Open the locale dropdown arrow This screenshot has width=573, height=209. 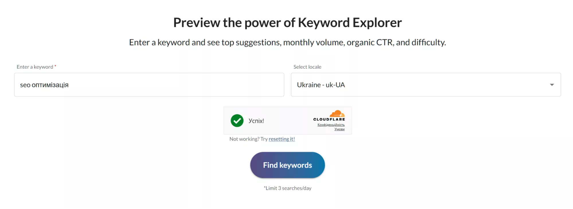point(552,85)
